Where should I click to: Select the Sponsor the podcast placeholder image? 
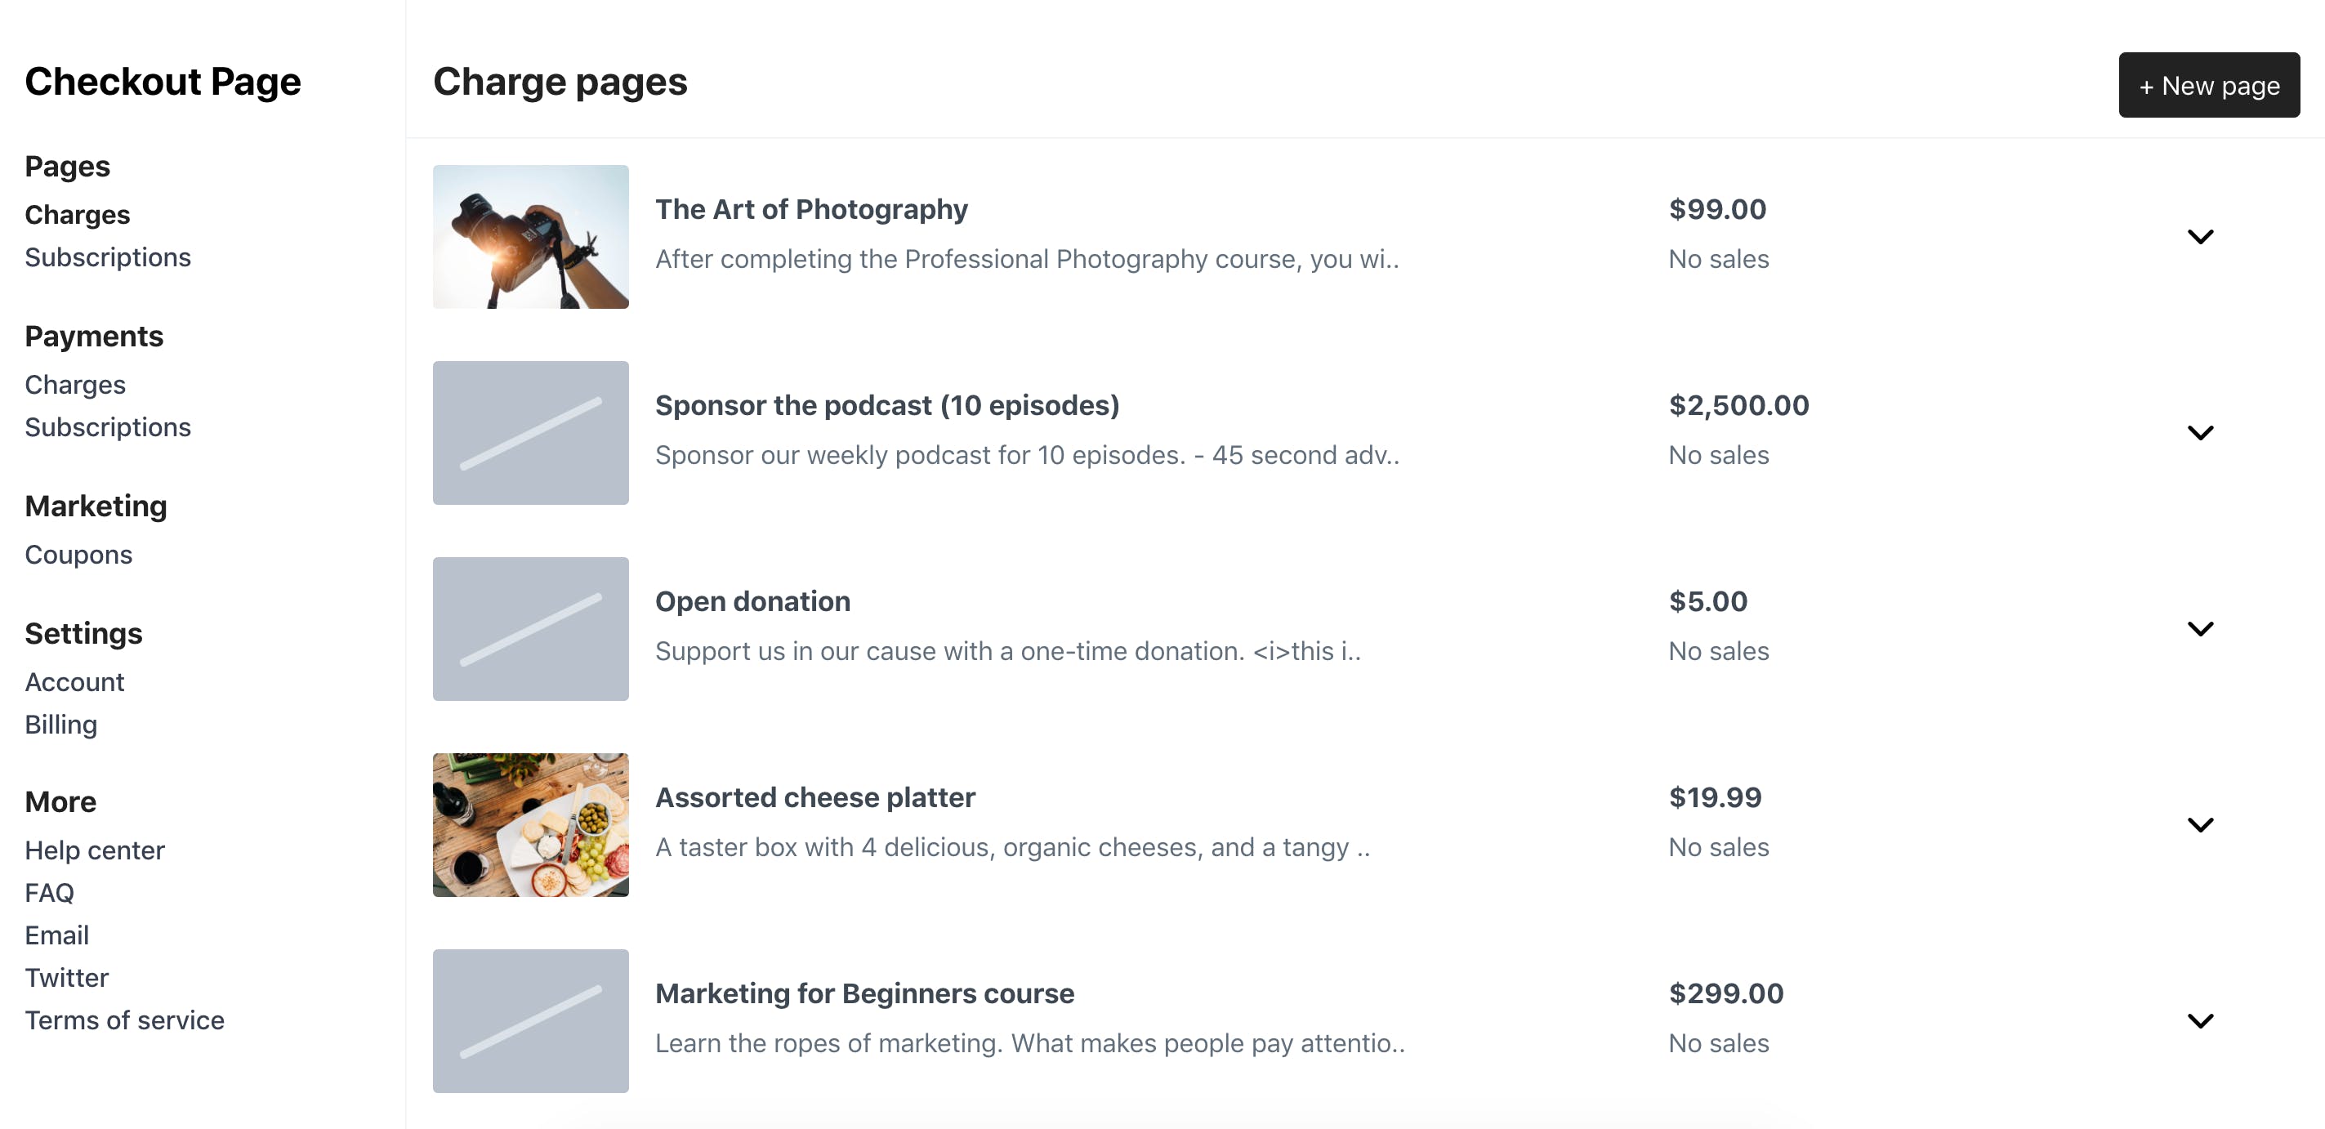(x=531, y=432)
